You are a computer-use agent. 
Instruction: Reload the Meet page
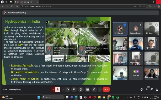(12, 6)
